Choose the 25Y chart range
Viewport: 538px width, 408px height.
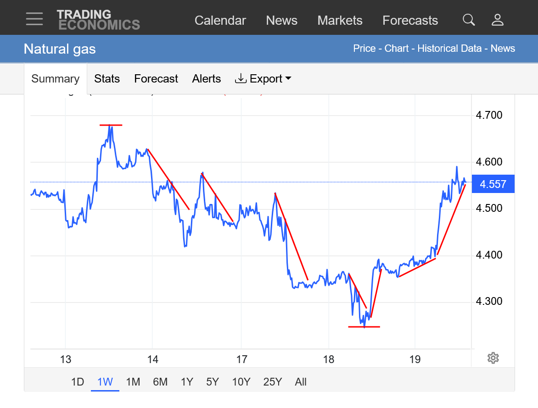pyautogui.click(x=272, y=382)
